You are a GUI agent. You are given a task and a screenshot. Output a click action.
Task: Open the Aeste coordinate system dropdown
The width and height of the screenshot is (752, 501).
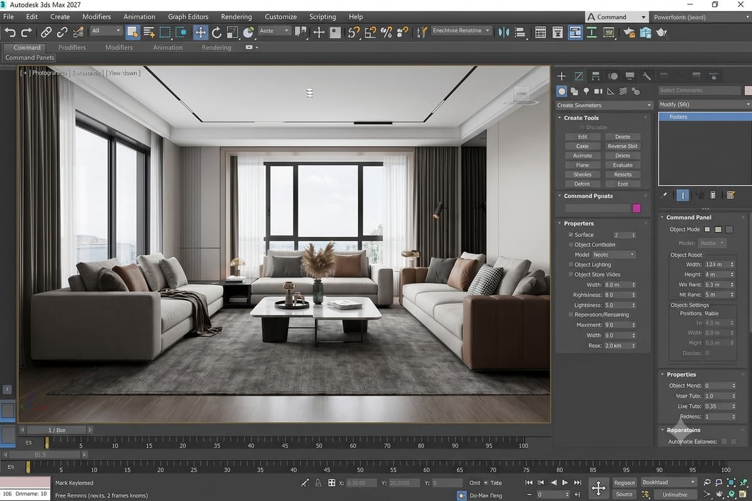coord(274,31)
